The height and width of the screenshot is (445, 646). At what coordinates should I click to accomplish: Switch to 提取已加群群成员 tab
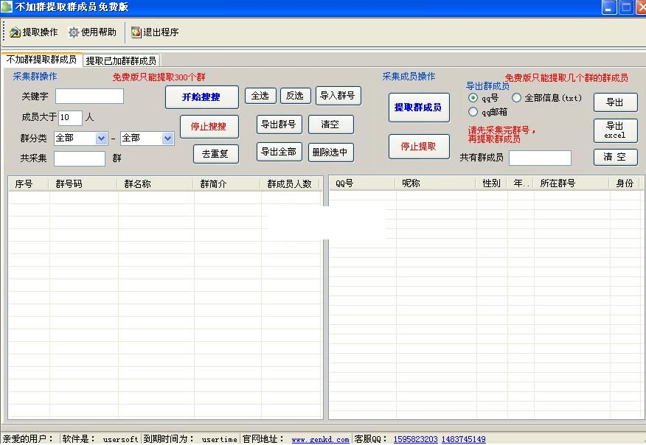tap(121, 60)
